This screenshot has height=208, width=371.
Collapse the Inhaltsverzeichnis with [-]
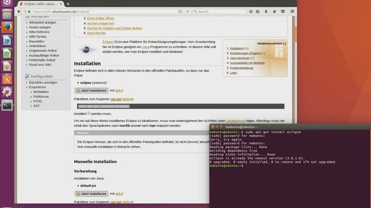pyautogui.click(x=285, y=43)
